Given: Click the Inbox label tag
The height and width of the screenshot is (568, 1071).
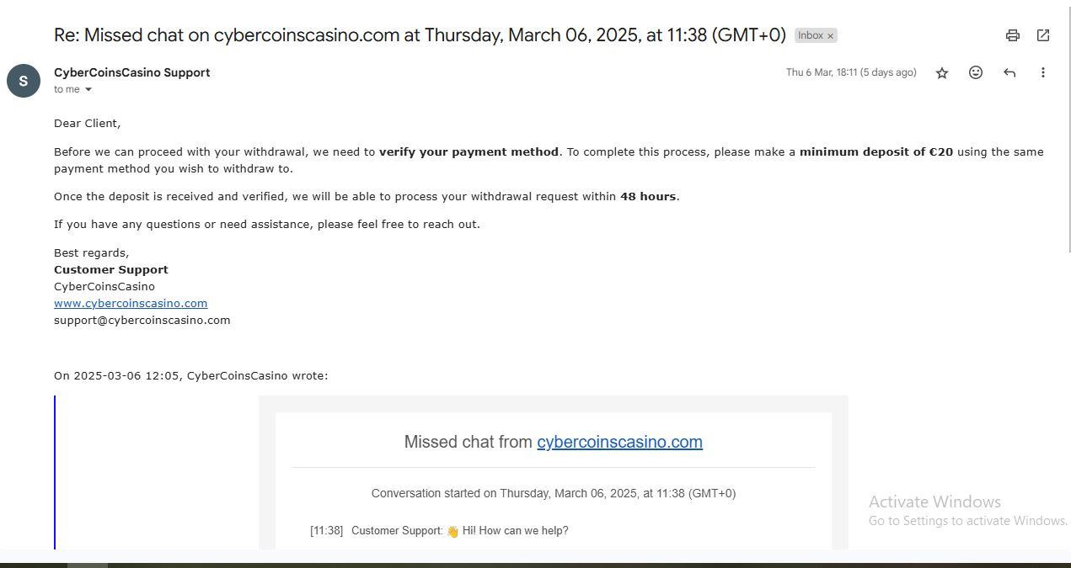Looking at the screenshot, I should 810,35.
